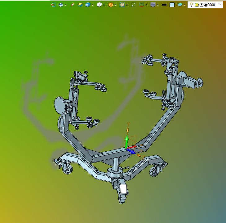Click the yellow-topped box display icon

tap(80, 5)
